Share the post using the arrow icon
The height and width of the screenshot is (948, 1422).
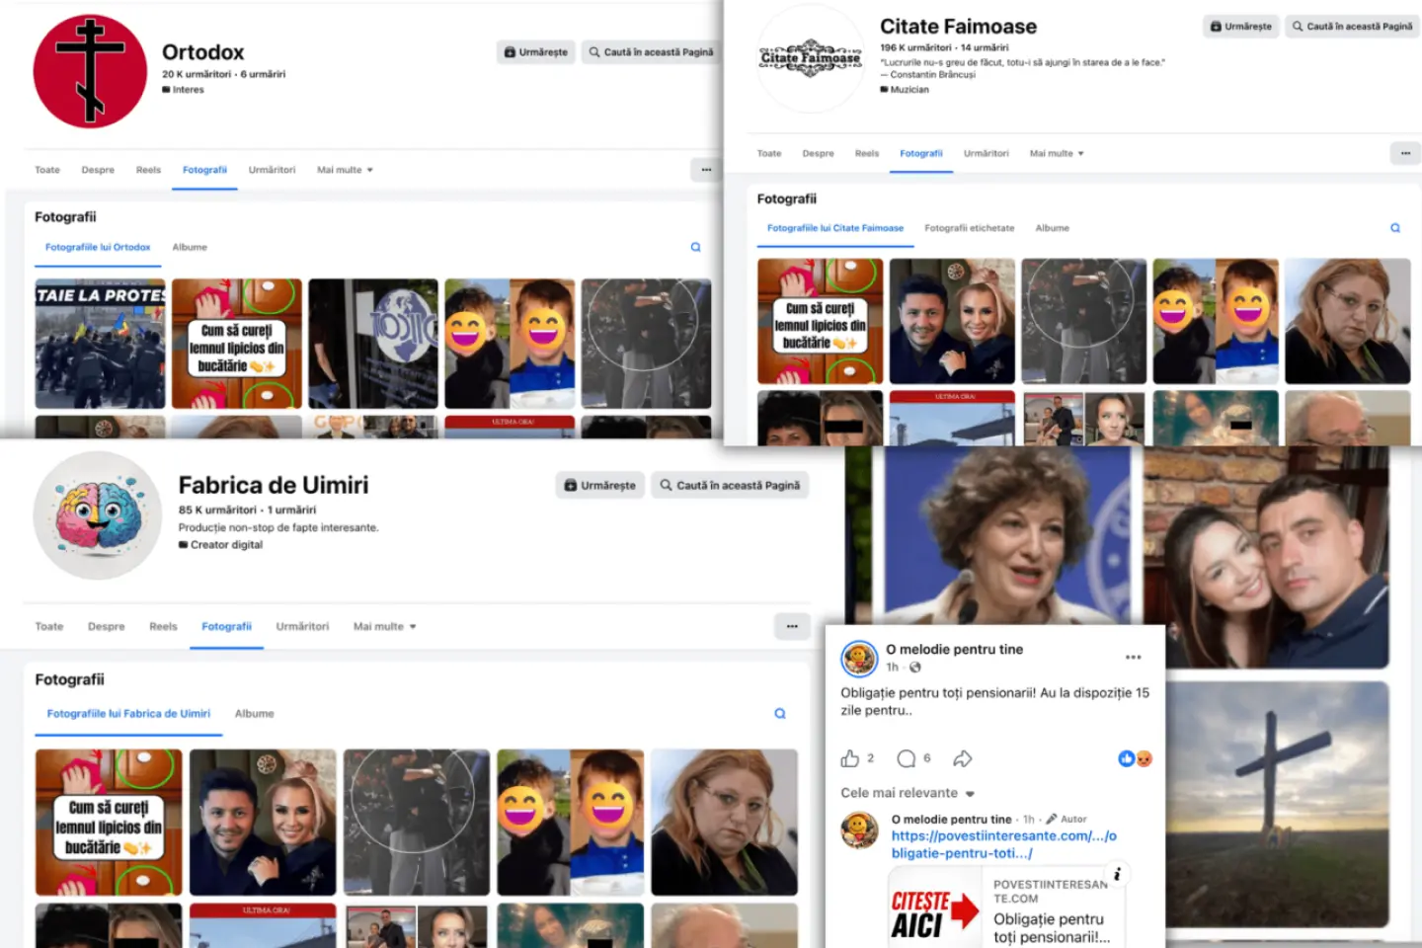963,758
